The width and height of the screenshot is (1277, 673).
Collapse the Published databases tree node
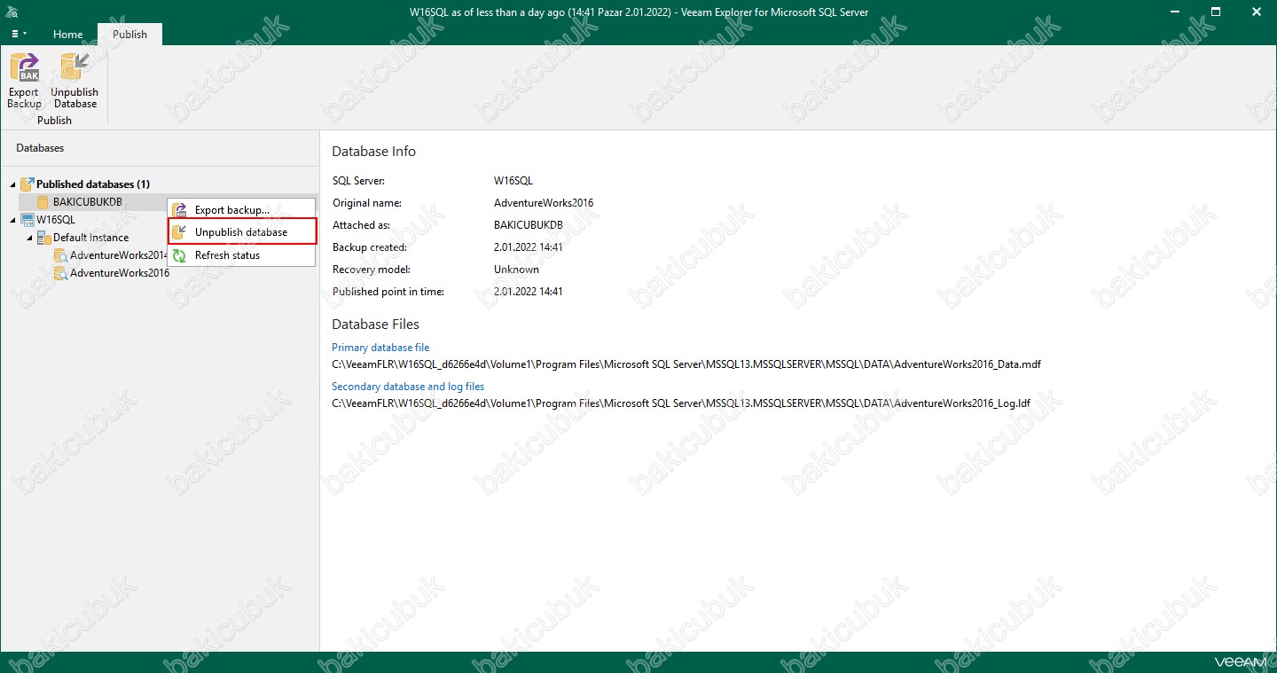click(12, 184)
